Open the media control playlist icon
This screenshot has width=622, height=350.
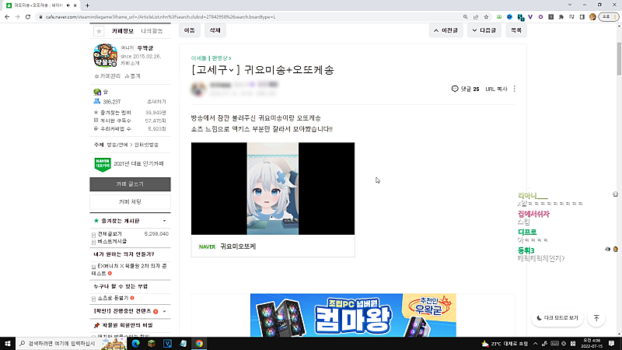(571, 17)
